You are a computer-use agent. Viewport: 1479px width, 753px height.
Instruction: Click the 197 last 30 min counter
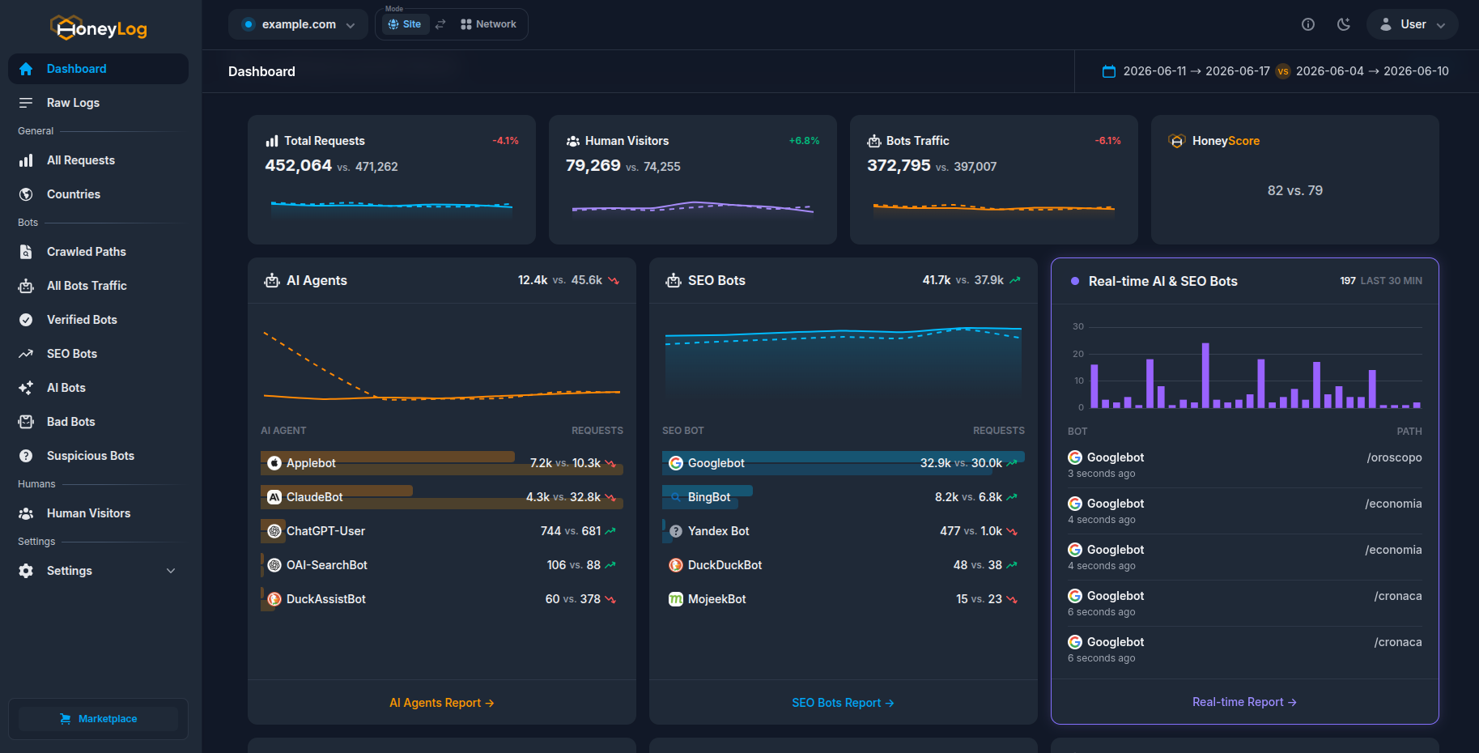1381,281
